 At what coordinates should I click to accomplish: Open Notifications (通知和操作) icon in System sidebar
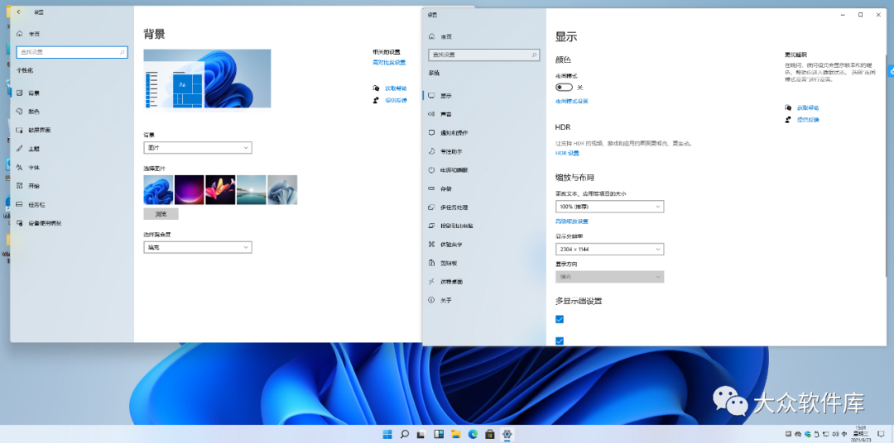pyautogui.click(x=431, y=133)
